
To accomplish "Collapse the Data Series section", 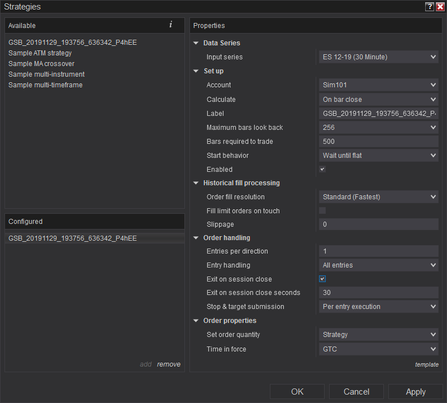I will (196, 43).
